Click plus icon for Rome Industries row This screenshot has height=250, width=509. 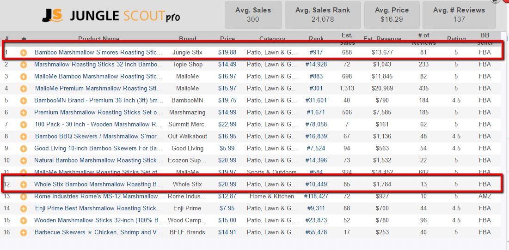click(x=24, y=196)
